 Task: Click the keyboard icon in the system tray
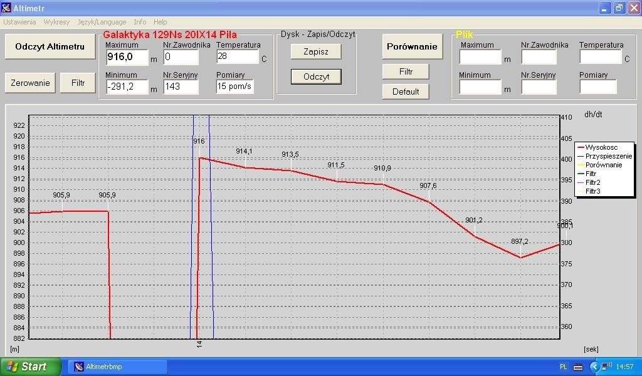(x=577, y=367)
